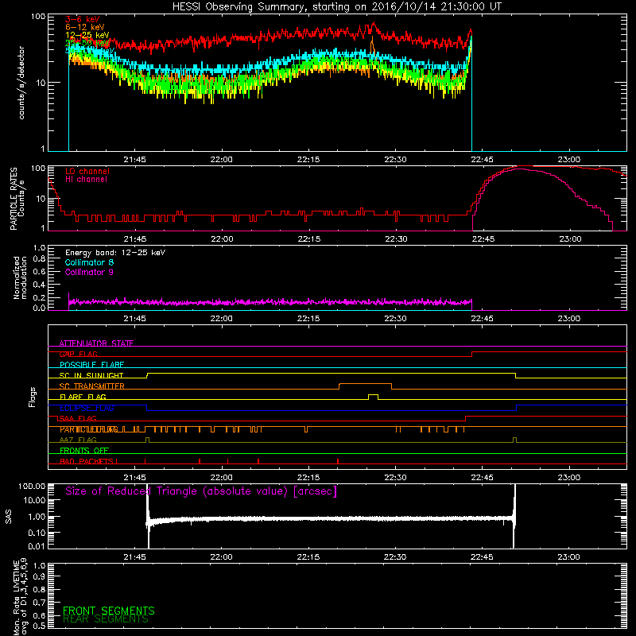The image size is (636, 636).
Task: Click the POSSIBLE_FLARE flag label
Action: tap(91, 365)
